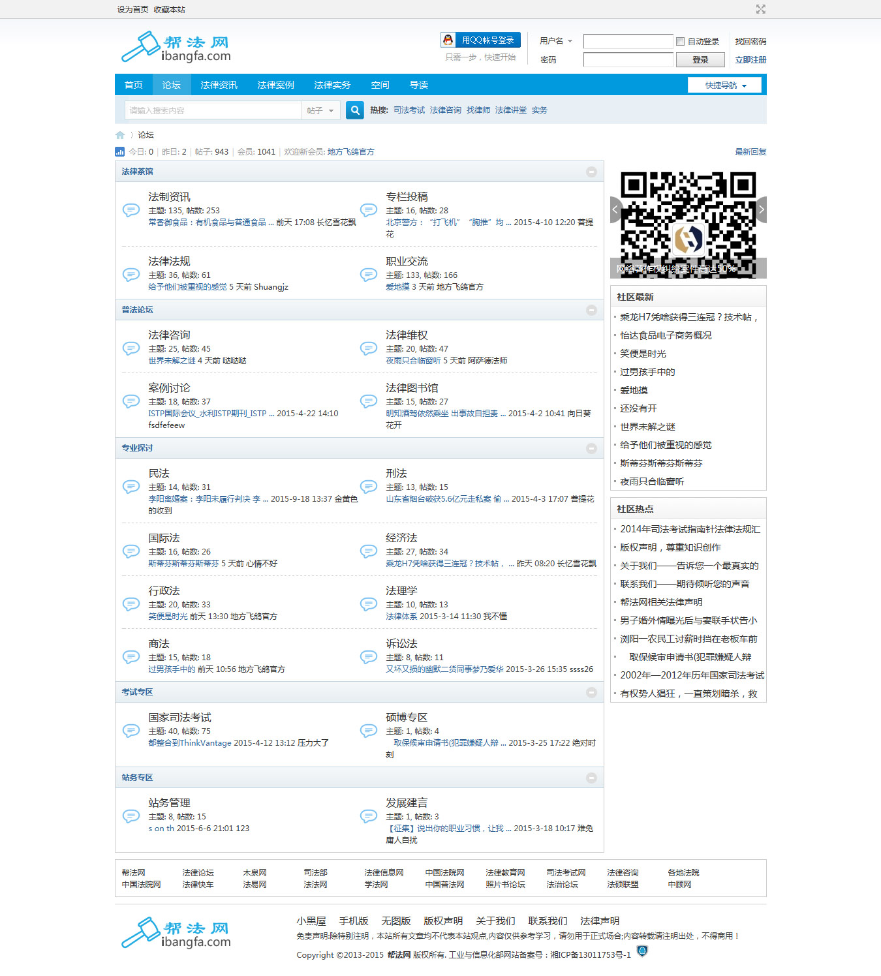Collapse the 站务专区 section
Viewport: 881px width, 976px height.
click(591, 778)
